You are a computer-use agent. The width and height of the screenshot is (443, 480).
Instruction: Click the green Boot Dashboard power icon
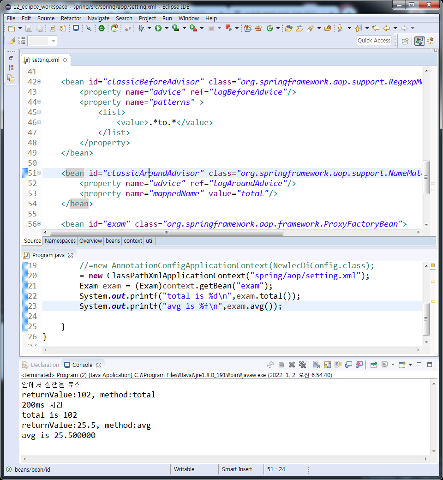coord(102,29)
